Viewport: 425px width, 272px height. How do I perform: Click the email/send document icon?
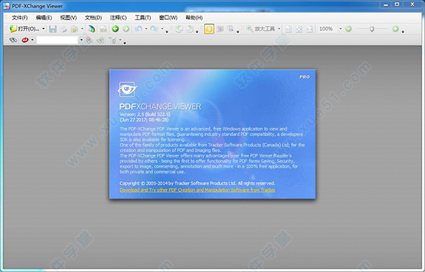[x=74, y=29]
